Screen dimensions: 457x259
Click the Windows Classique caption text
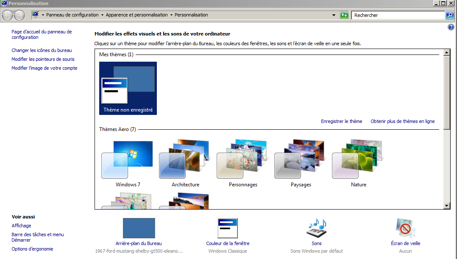click(228, 251)
